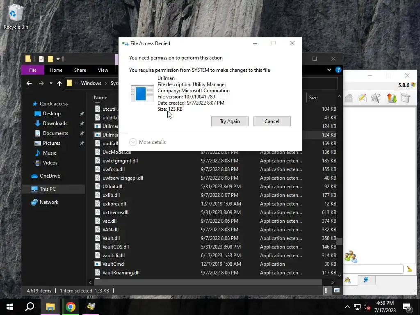Viewport: 420px width, 315px height.
Task: Select the uwfservicingapi.dll file
Action: (123, 178)
